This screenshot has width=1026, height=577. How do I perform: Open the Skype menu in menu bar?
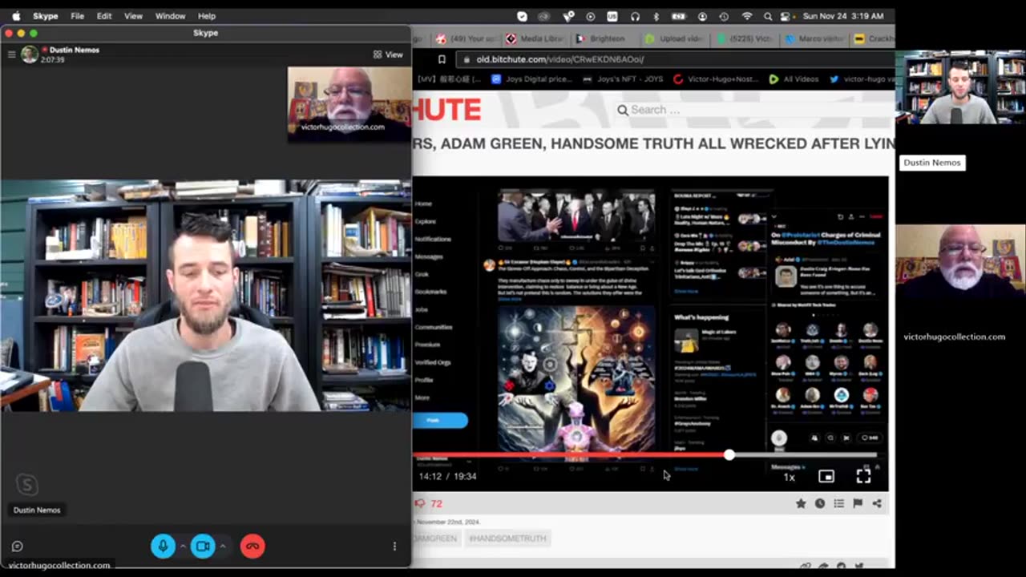(x=45, y=16)
